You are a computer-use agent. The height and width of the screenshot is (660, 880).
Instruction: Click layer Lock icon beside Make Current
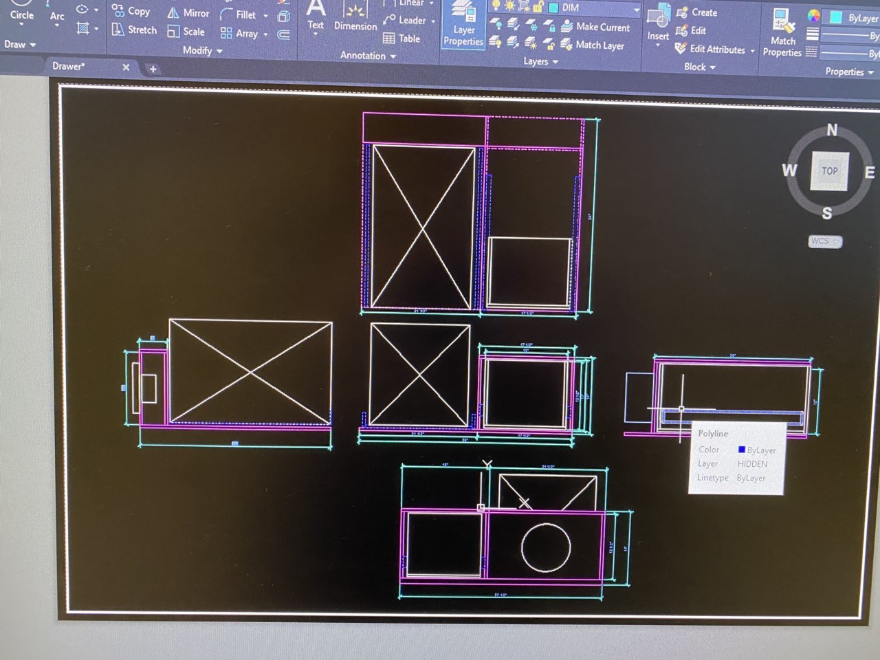tap(549, 26)
